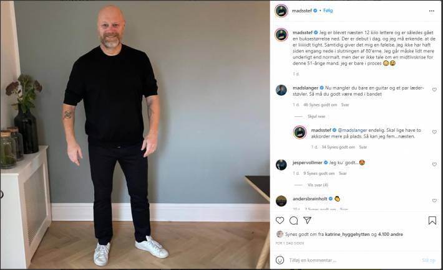Like the madsstef reply to madslanger
Viewport: 443px width, 270px height.
pos(434,132)
